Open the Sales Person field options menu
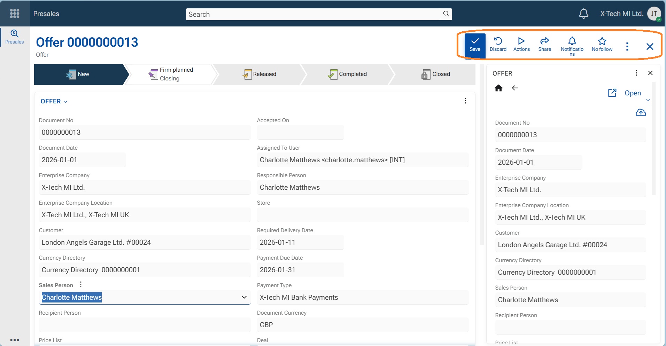Image resolution: width=666 pixels, height=346 pixels. coord(81,284)
